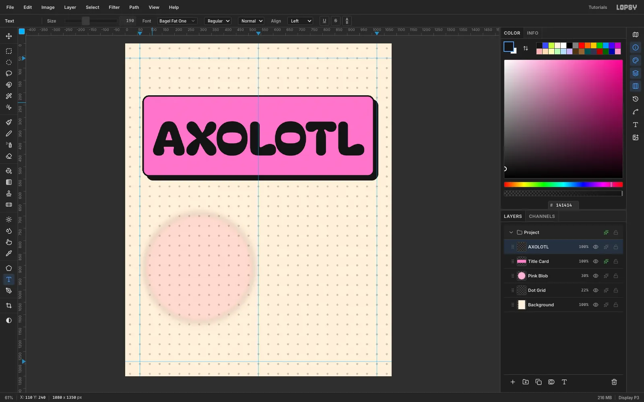Select the Move tool
This screenshot has width=644, height=402.
click(8, 36)
